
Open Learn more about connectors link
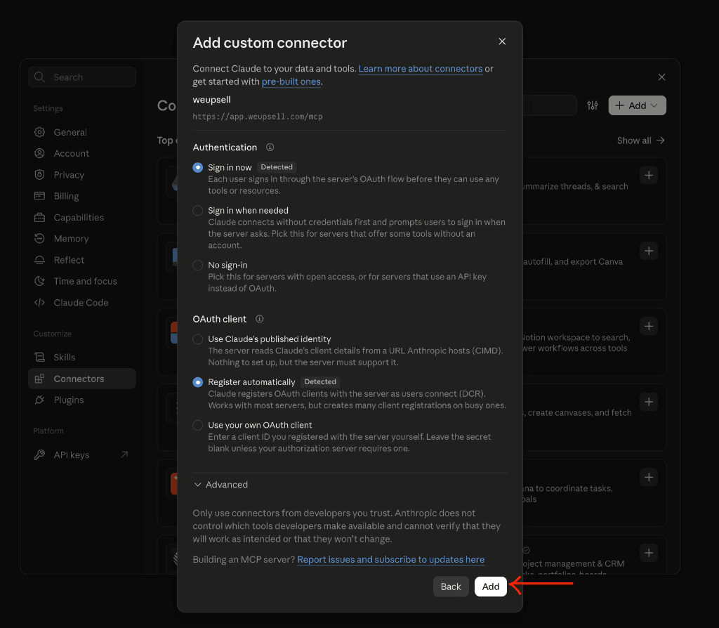[x=420, y=69]
